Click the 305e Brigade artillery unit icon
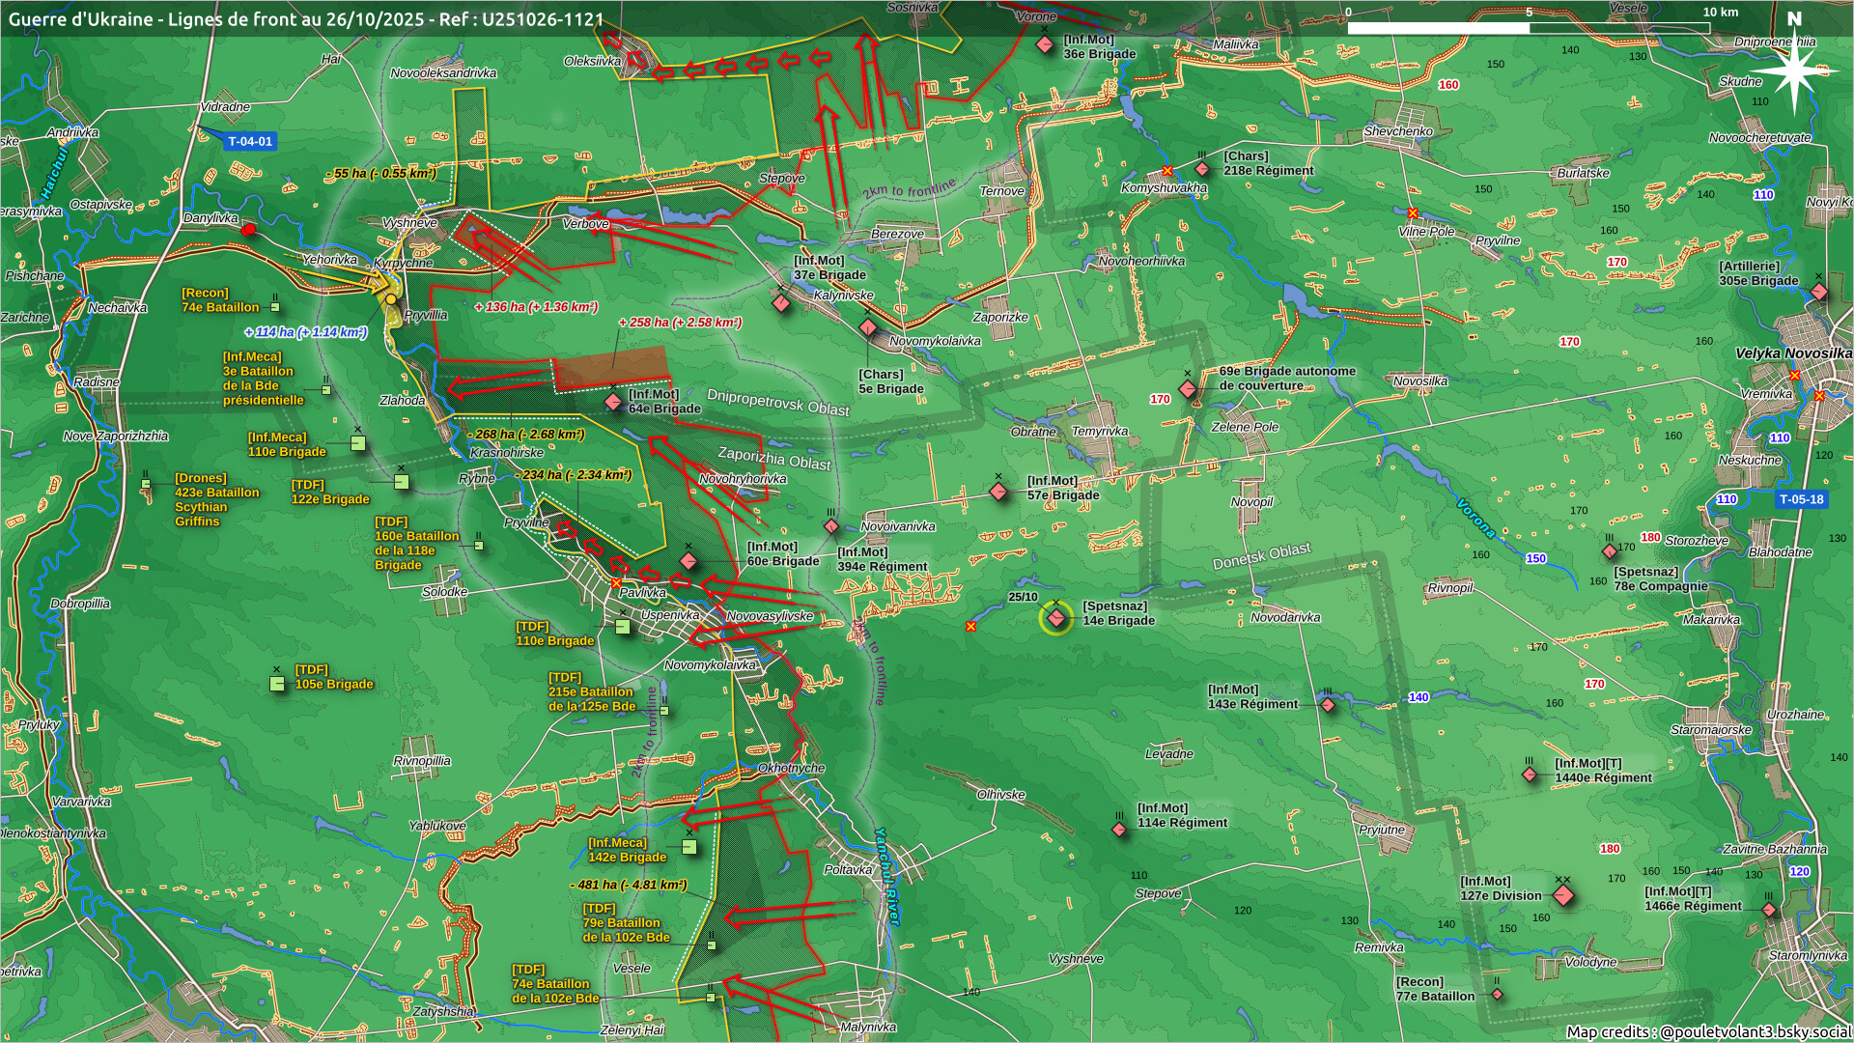Screen dimensions: 1854x1043 (1819, 291)
